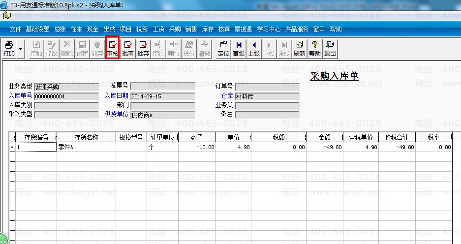Click the 供货单位 field 供应商A
This screenshot has width=461, height=244.
tap(162, 115)
